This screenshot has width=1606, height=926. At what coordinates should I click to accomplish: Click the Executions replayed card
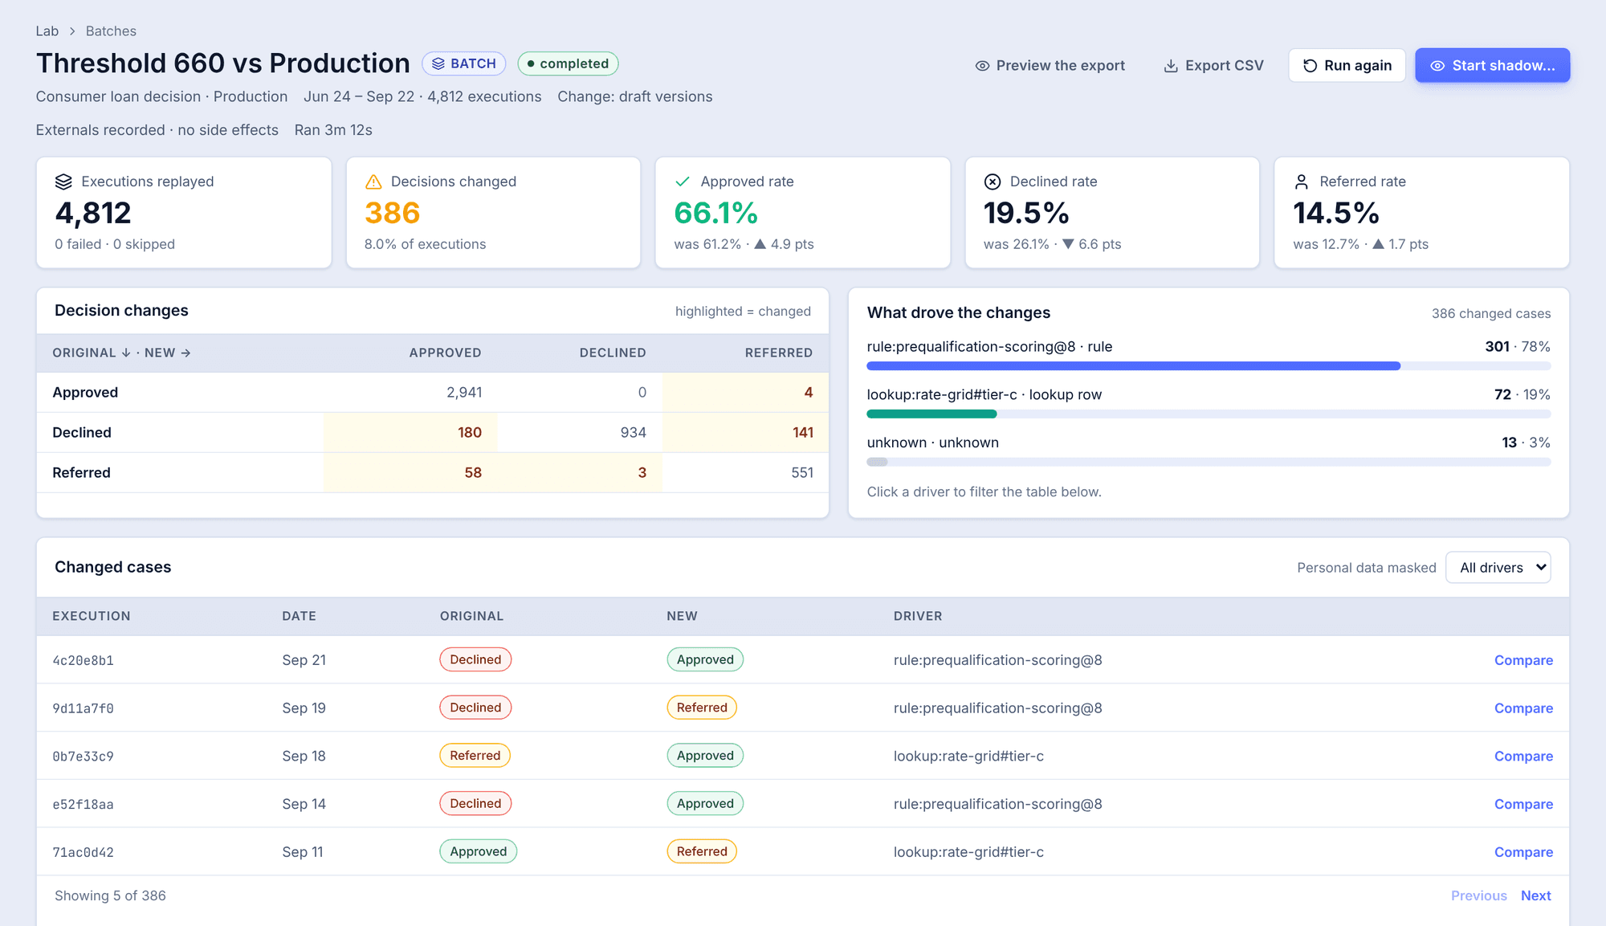point(184,213)
